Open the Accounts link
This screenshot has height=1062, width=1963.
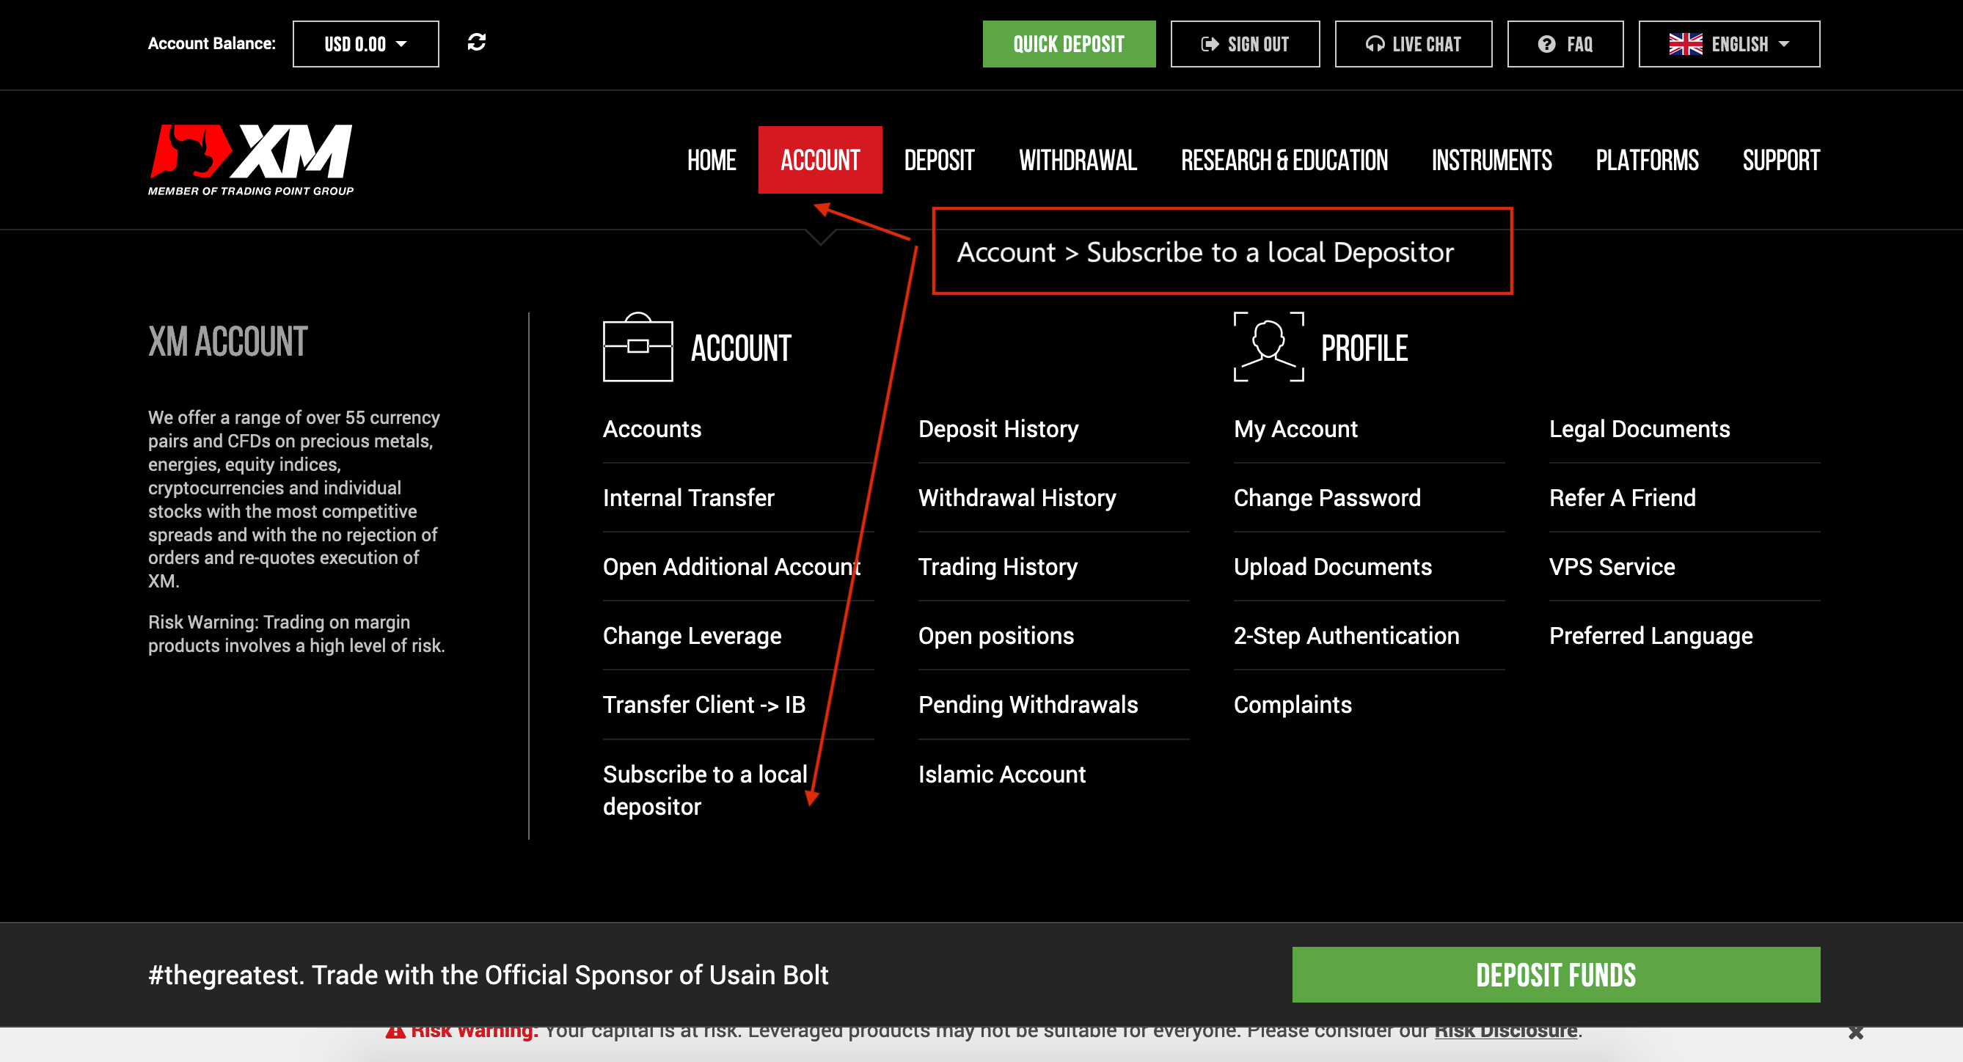tap(651, 429)
